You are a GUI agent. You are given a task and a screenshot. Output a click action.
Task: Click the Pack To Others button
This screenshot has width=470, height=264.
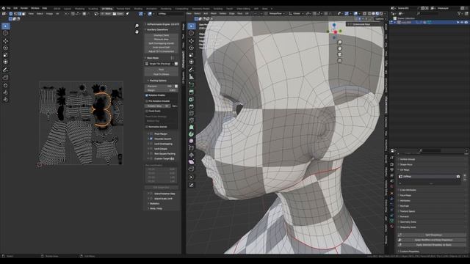point(161,74)
